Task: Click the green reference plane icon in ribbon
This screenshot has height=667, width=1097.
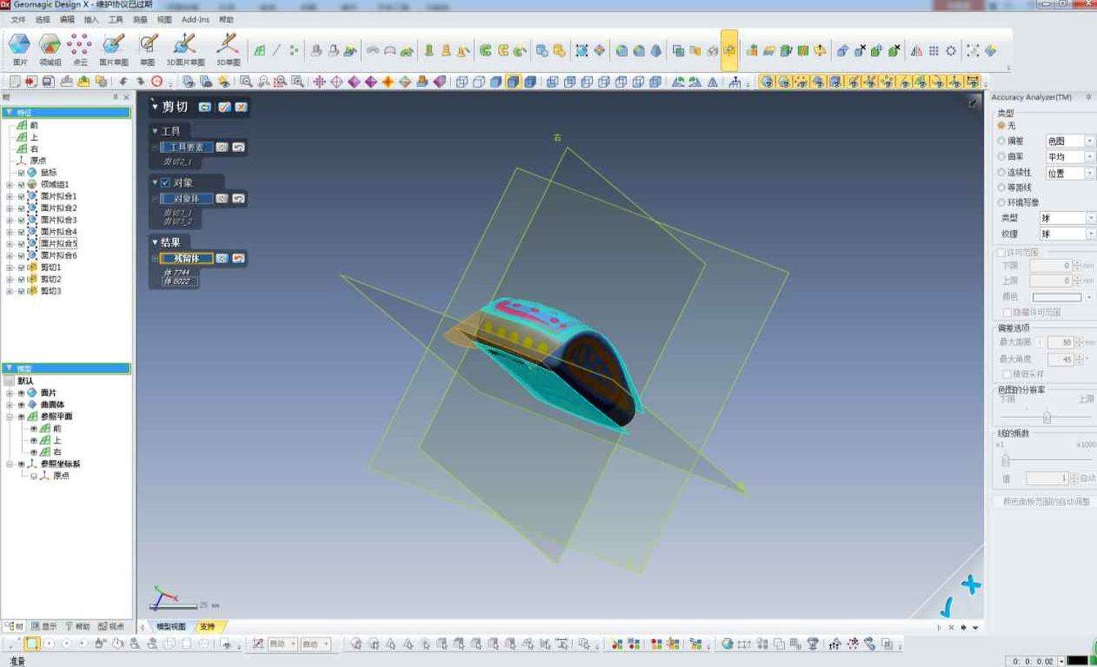Action: pos(260,50)
